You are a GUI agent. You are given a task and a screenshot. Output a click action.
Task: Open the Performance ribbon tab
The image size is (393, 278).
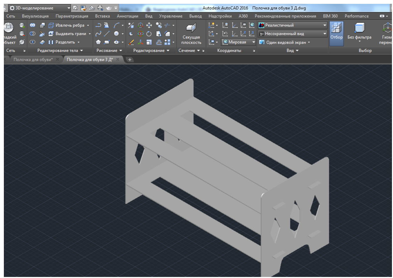[357, 16]
